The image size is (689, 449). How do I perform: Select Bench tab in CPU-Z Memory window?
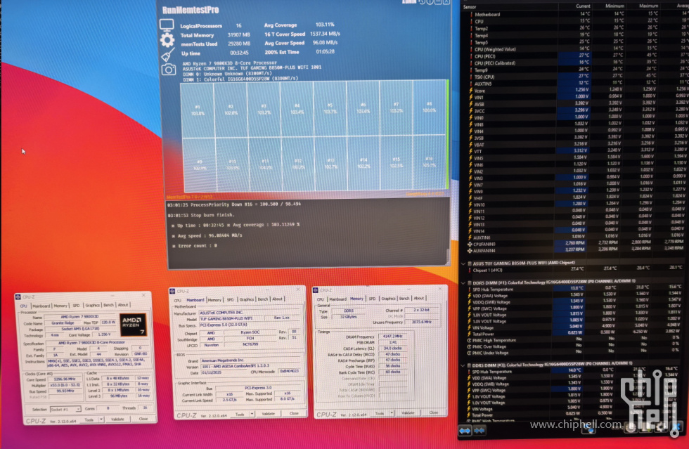[404, 299]
